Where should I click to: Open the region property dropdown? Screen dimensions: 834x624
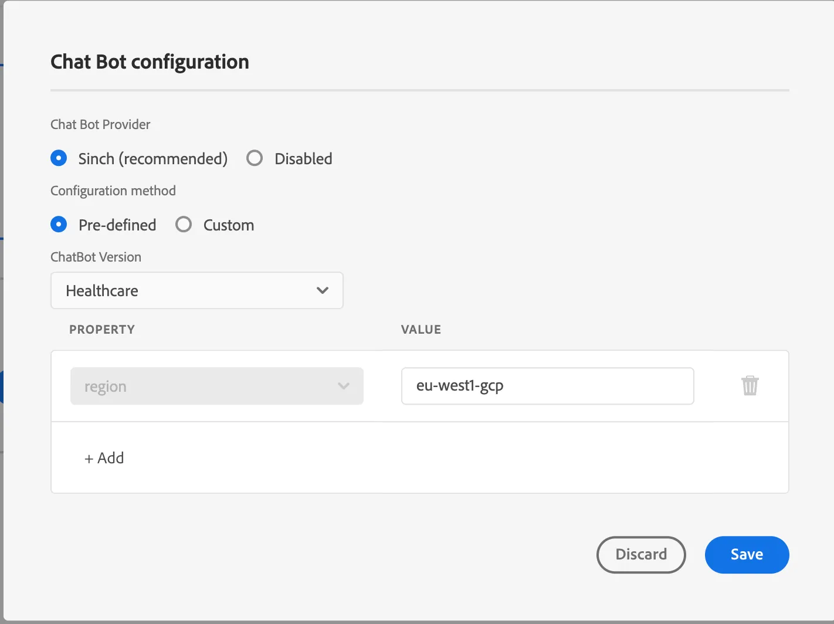click(x=217, y=386)
